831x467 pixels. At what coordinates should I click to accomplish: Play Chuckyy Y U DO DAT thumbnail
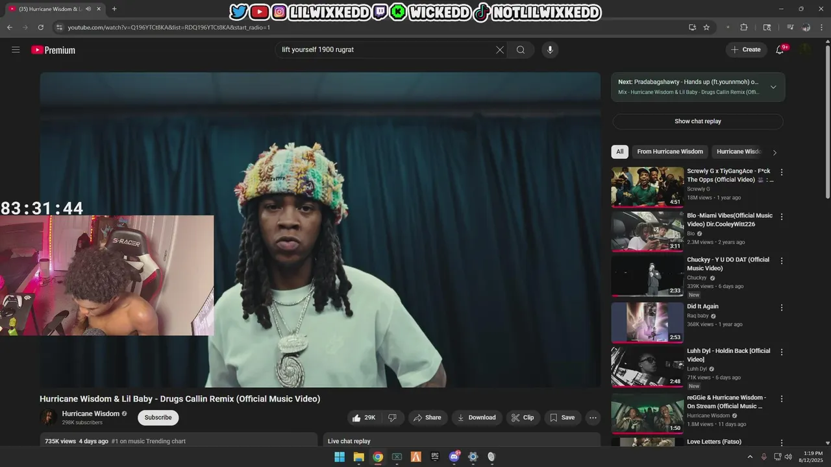(x=647, y=276)
